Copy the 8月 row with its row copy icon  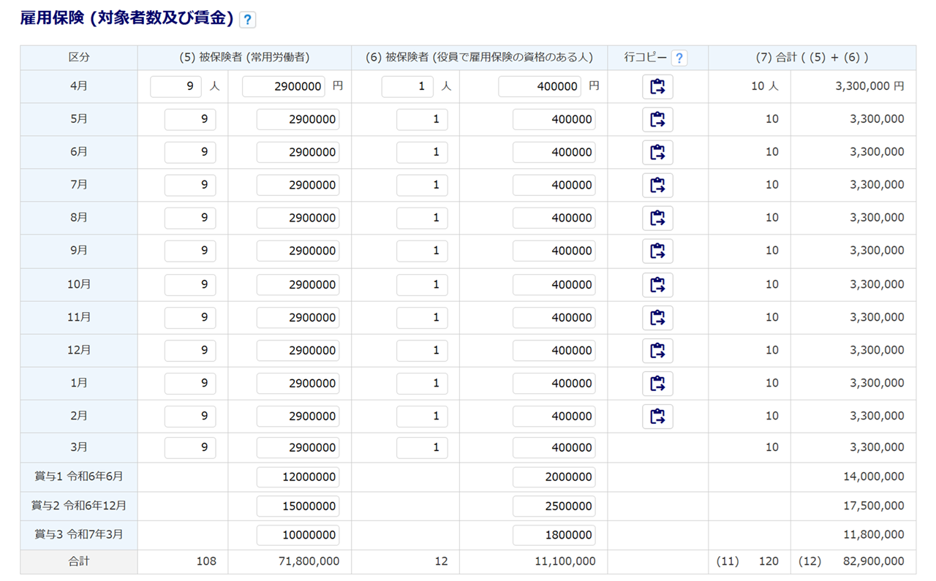657,218
